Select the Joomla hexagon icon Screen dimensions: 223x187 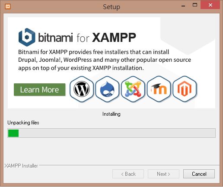point(133,89)
